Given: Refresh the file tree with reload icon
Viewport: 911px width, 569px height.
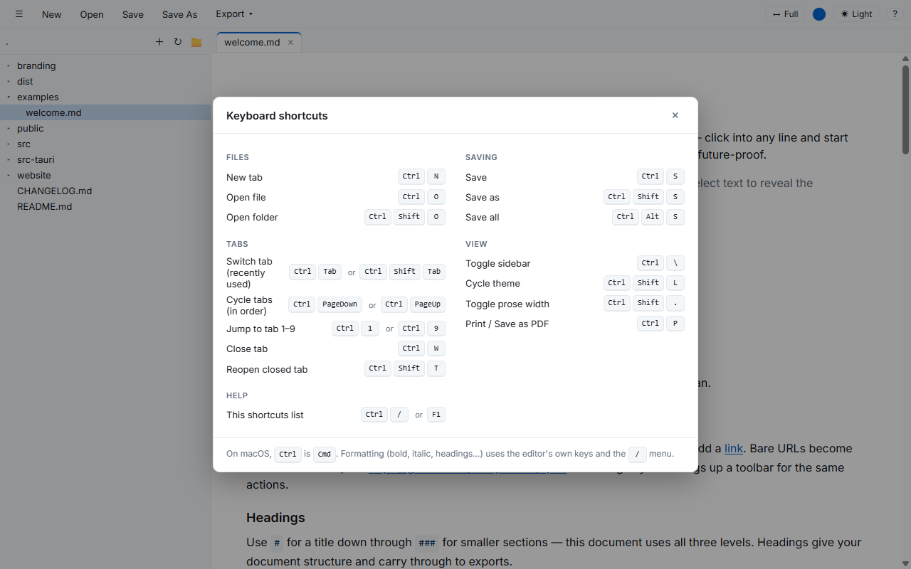Looking at the screenshot, I should point(178,42).
